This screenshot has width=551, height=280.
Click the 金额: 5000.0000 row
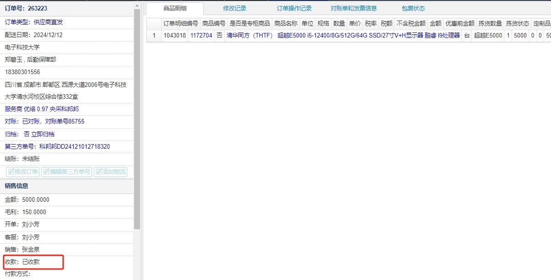tap(67, 199)
